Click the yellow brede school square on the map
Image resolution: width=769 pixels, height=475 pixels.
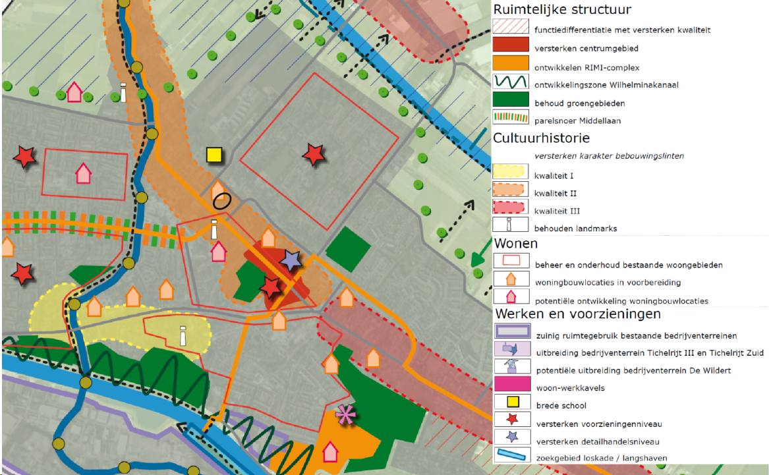tap(214, 155)
